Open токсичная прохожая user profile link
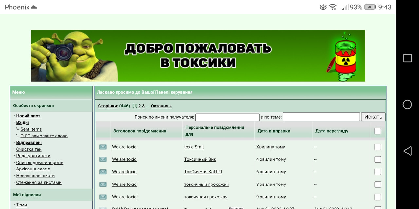 (206, 197)
